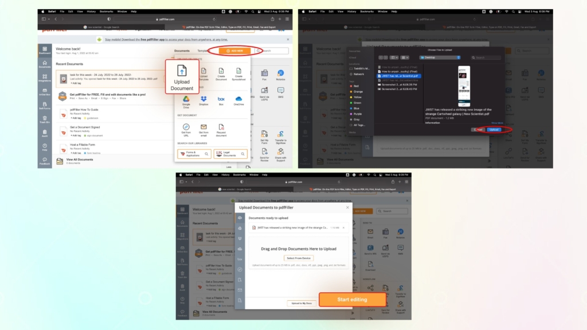Select Box in the ADD NEW menu
587x330 pixels.
pos(221,101)
